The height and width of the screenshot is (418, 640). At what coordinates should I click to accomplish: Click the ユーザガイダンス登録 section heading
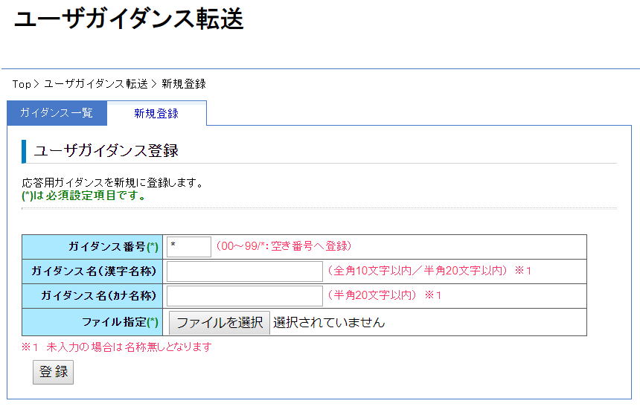106,151
